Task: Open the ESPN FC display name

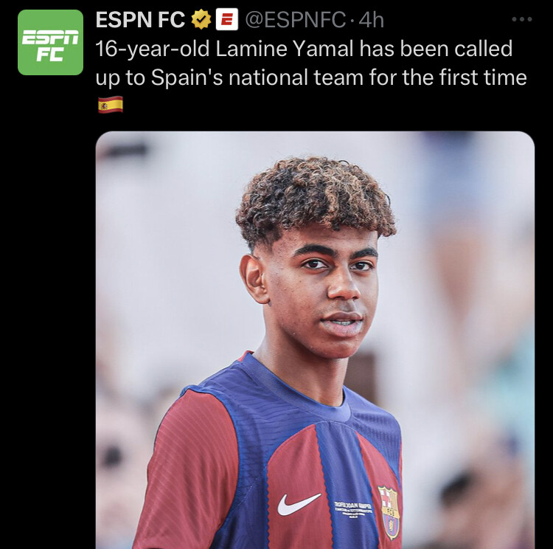Action: coord(140,19)
